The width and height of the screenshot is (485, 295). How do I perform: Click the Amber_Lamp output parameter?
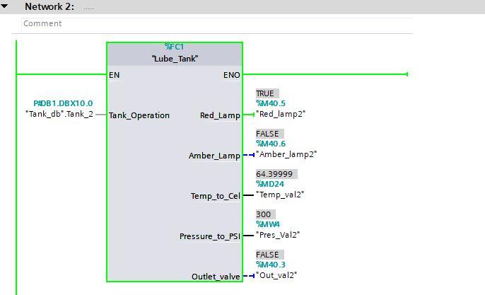[214, 156]
